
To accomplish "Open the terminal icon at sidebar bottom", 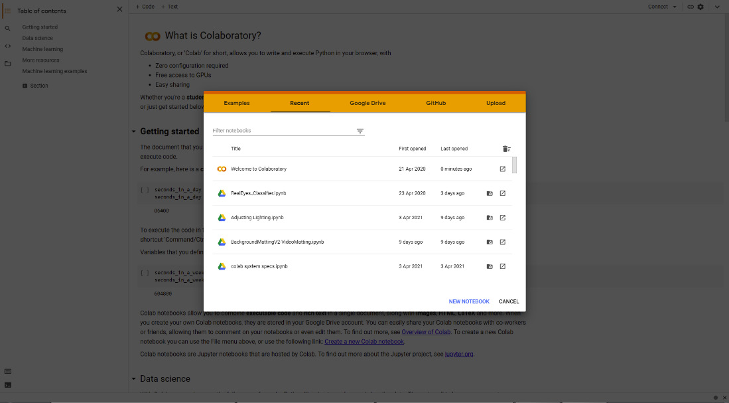I will 7,385.
